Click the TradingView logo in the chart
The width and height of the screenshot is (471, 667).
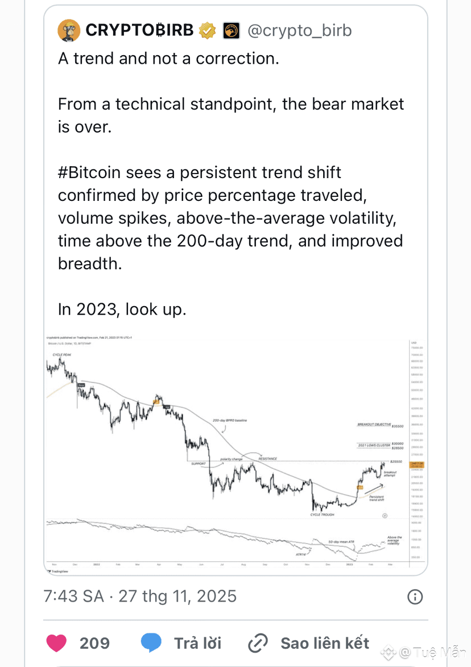[58, 571]
